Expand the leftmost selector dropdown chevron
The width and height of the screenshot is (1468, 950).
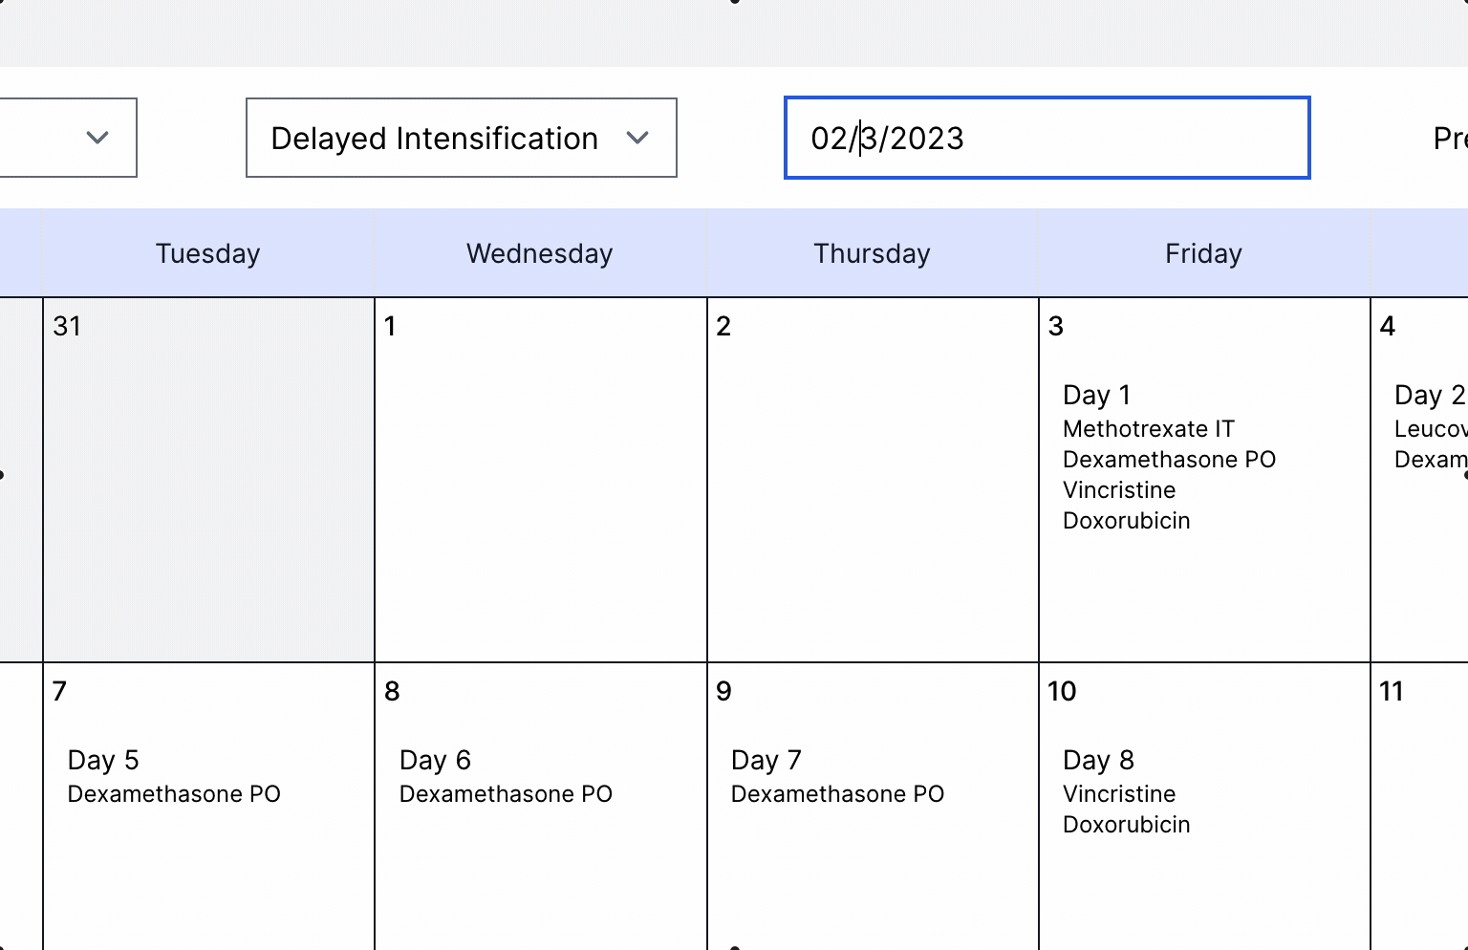(98, 138)
